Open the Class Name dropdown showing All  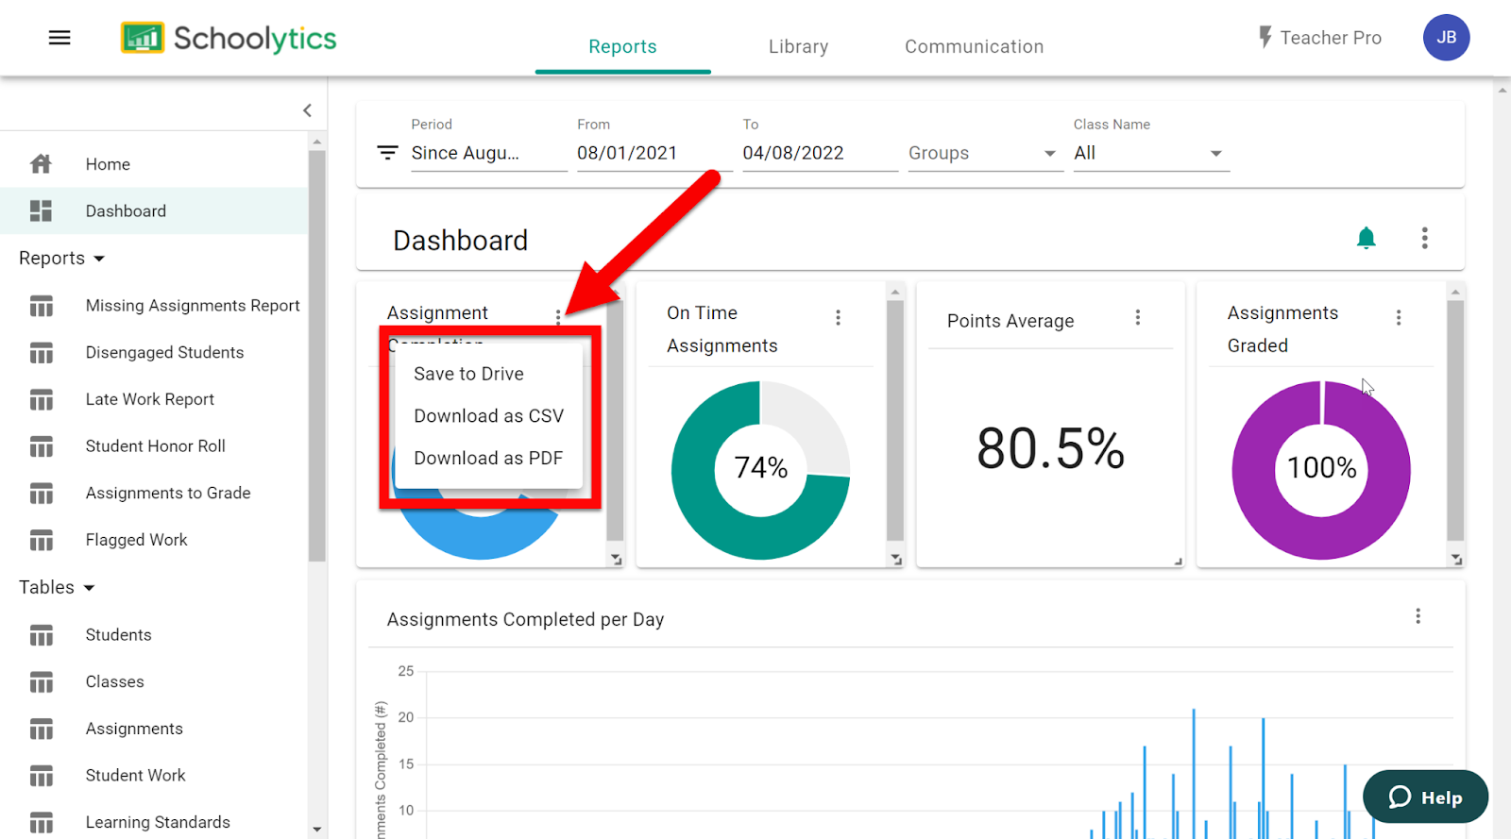click(x=1151, y=153)
